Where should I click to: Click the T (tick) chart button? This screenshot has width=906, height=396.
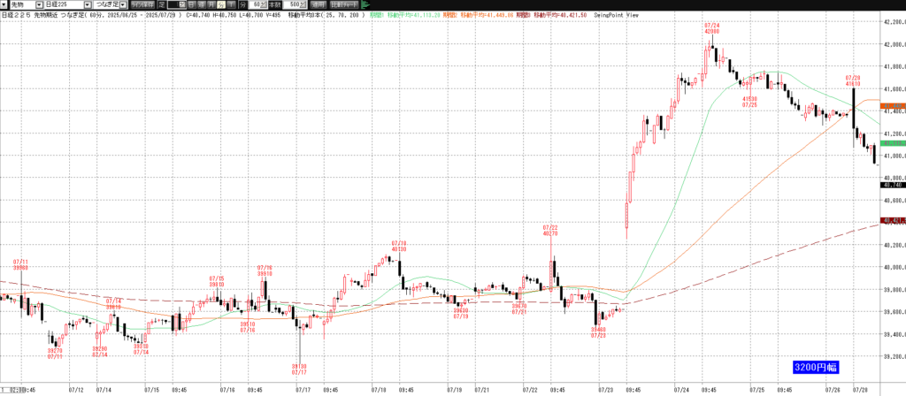(x=230, y=6)
